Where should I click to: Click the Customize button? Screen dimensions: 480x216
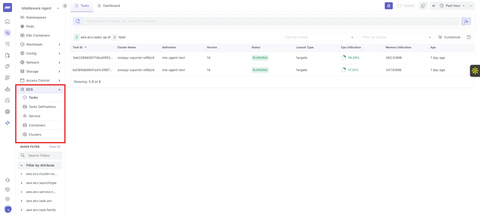(449, 37)
